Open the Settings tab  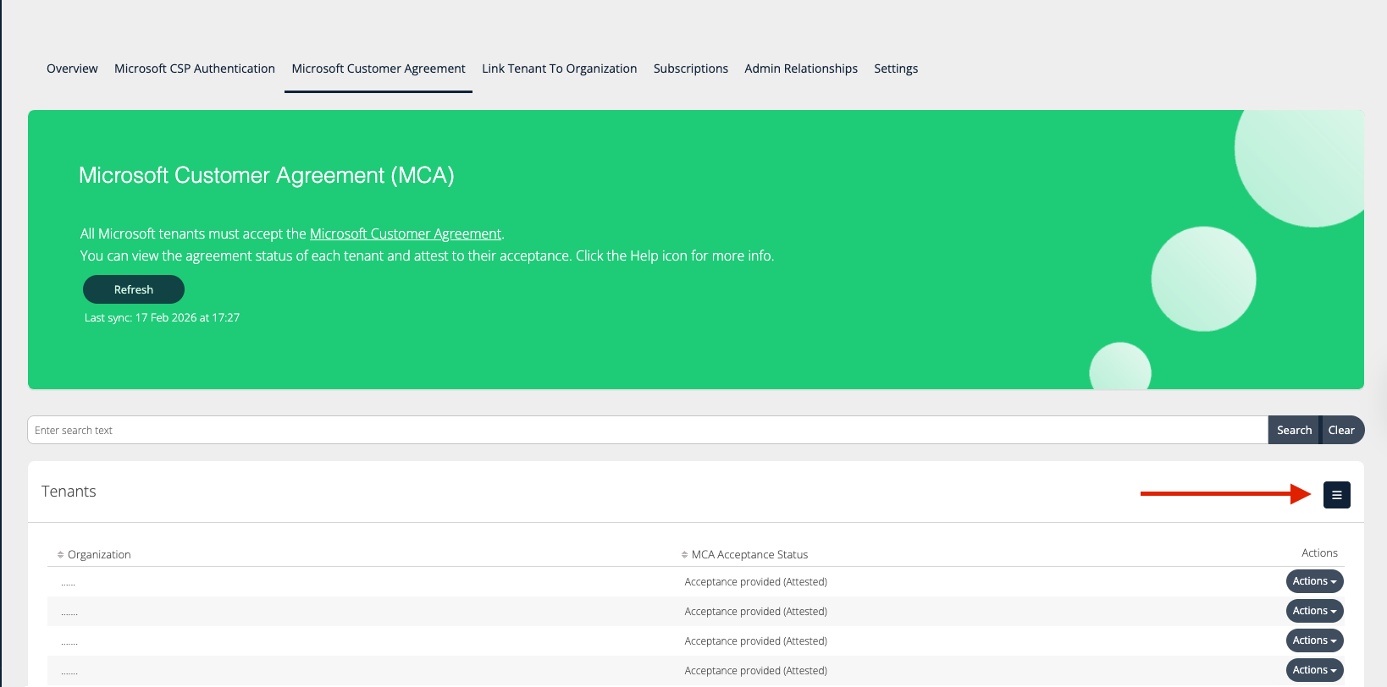(x=896, y=69)
